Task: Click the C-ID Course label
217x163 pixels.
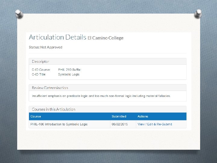Action: pyautogui.click(x=39, y=70)
